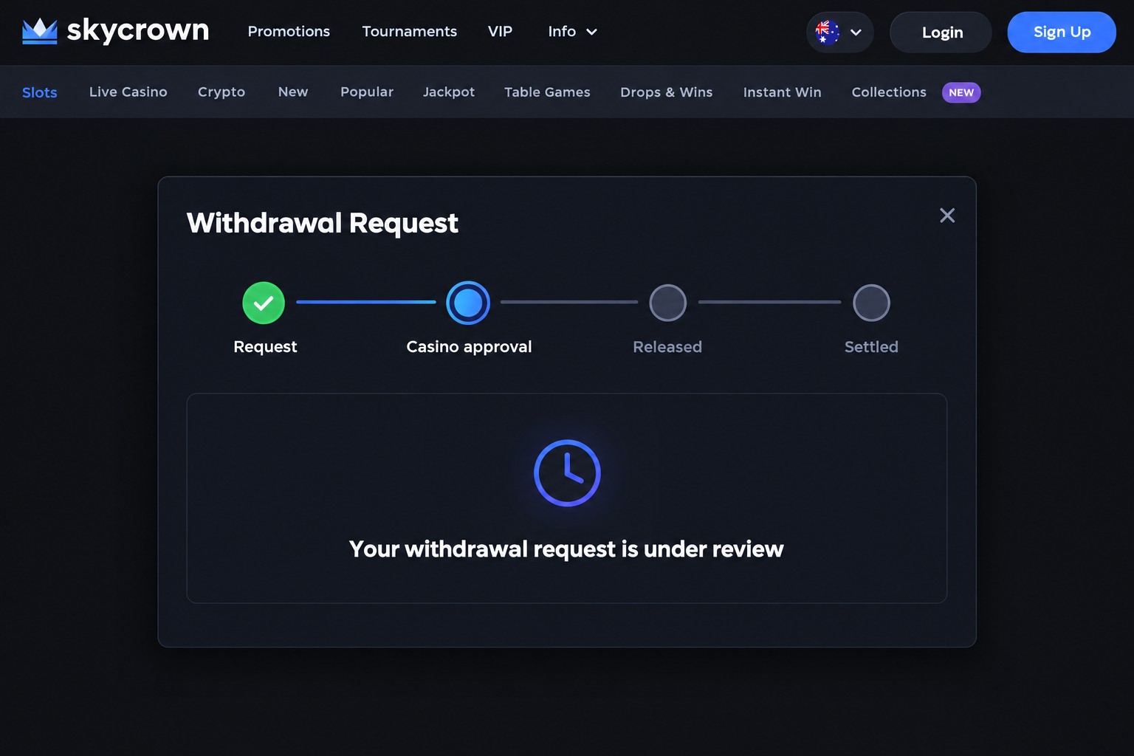Viewport: 1134px width, 756px height.
Task: Click the Request step label
Action: (265, 347)
